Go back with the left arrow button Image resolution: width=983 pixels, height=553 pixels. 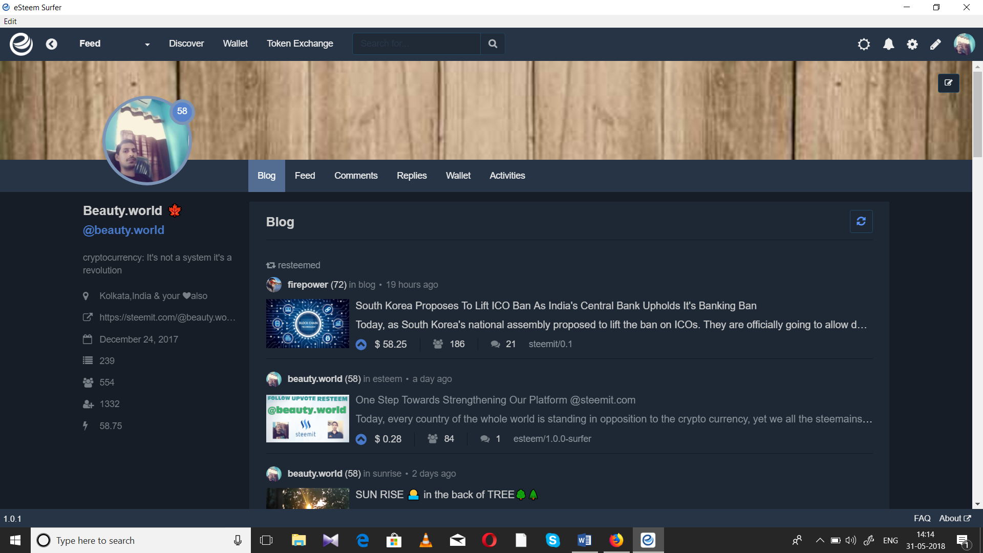pyautogui.click(x=51, y=44)
